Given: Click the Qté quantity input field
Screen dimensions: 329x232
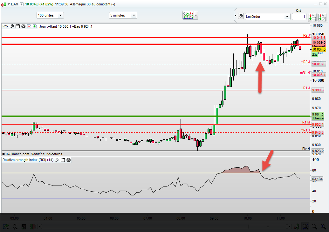Looking at the screenshot, I should (x=299, y=17).
